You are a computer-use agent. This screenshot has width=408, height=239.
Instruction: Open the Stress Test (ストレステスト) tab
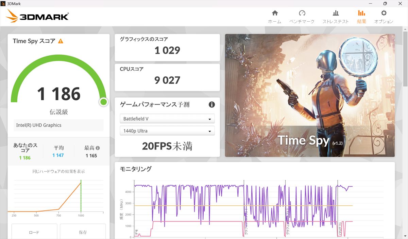pyautogui.click(x=336, y=17)
